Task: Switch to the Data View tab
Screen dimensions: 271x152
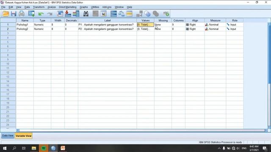Action: coord(8,136)
